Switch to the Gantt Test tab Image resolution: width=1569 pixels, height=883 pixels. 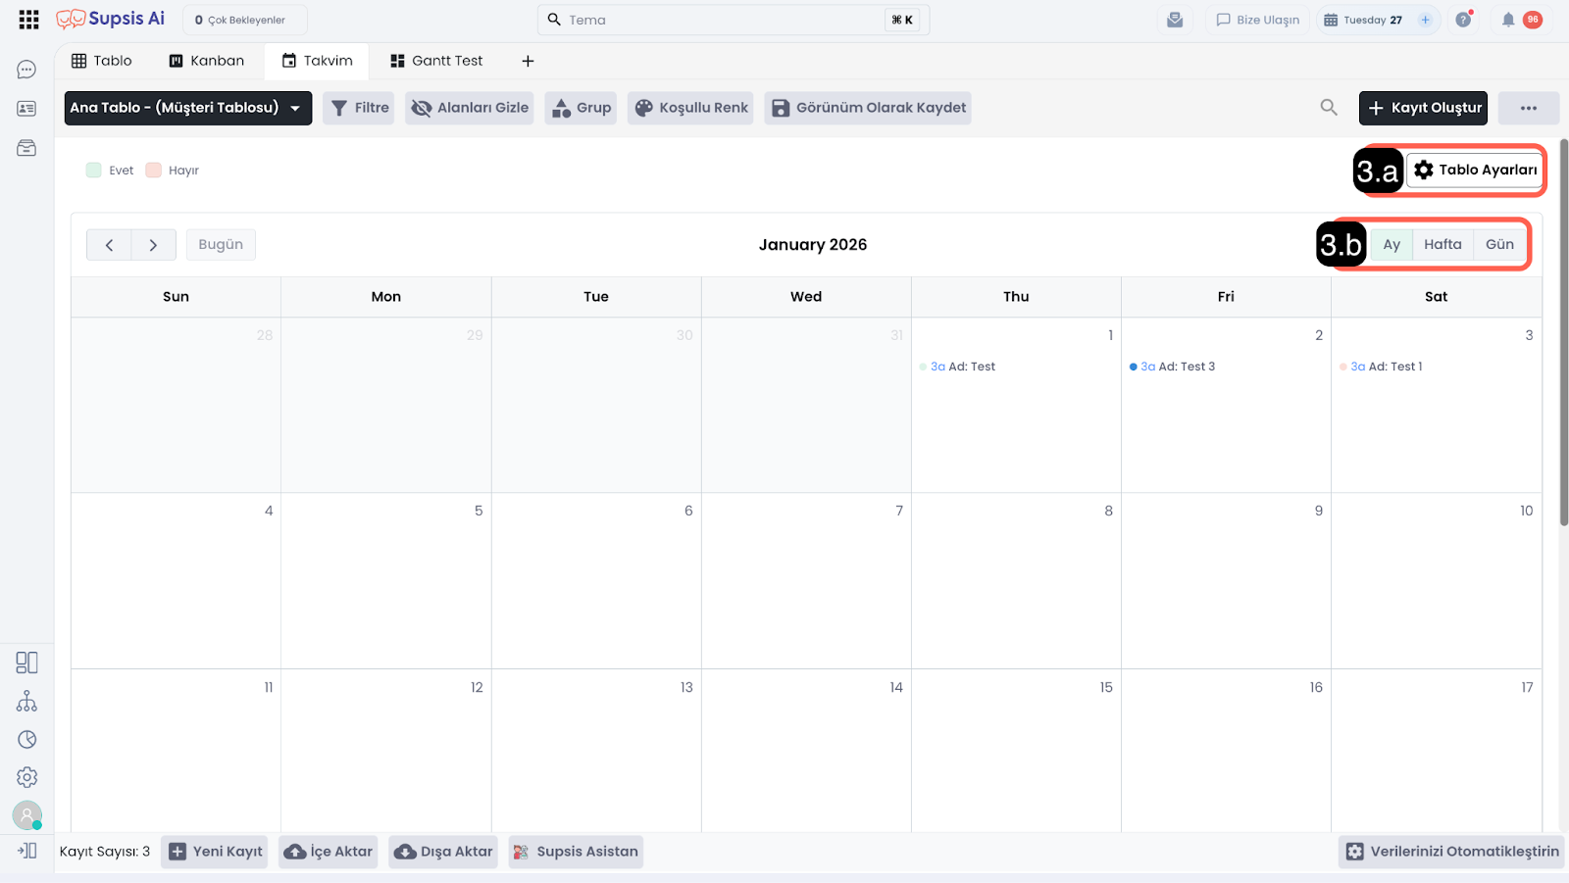pos(436,61)
